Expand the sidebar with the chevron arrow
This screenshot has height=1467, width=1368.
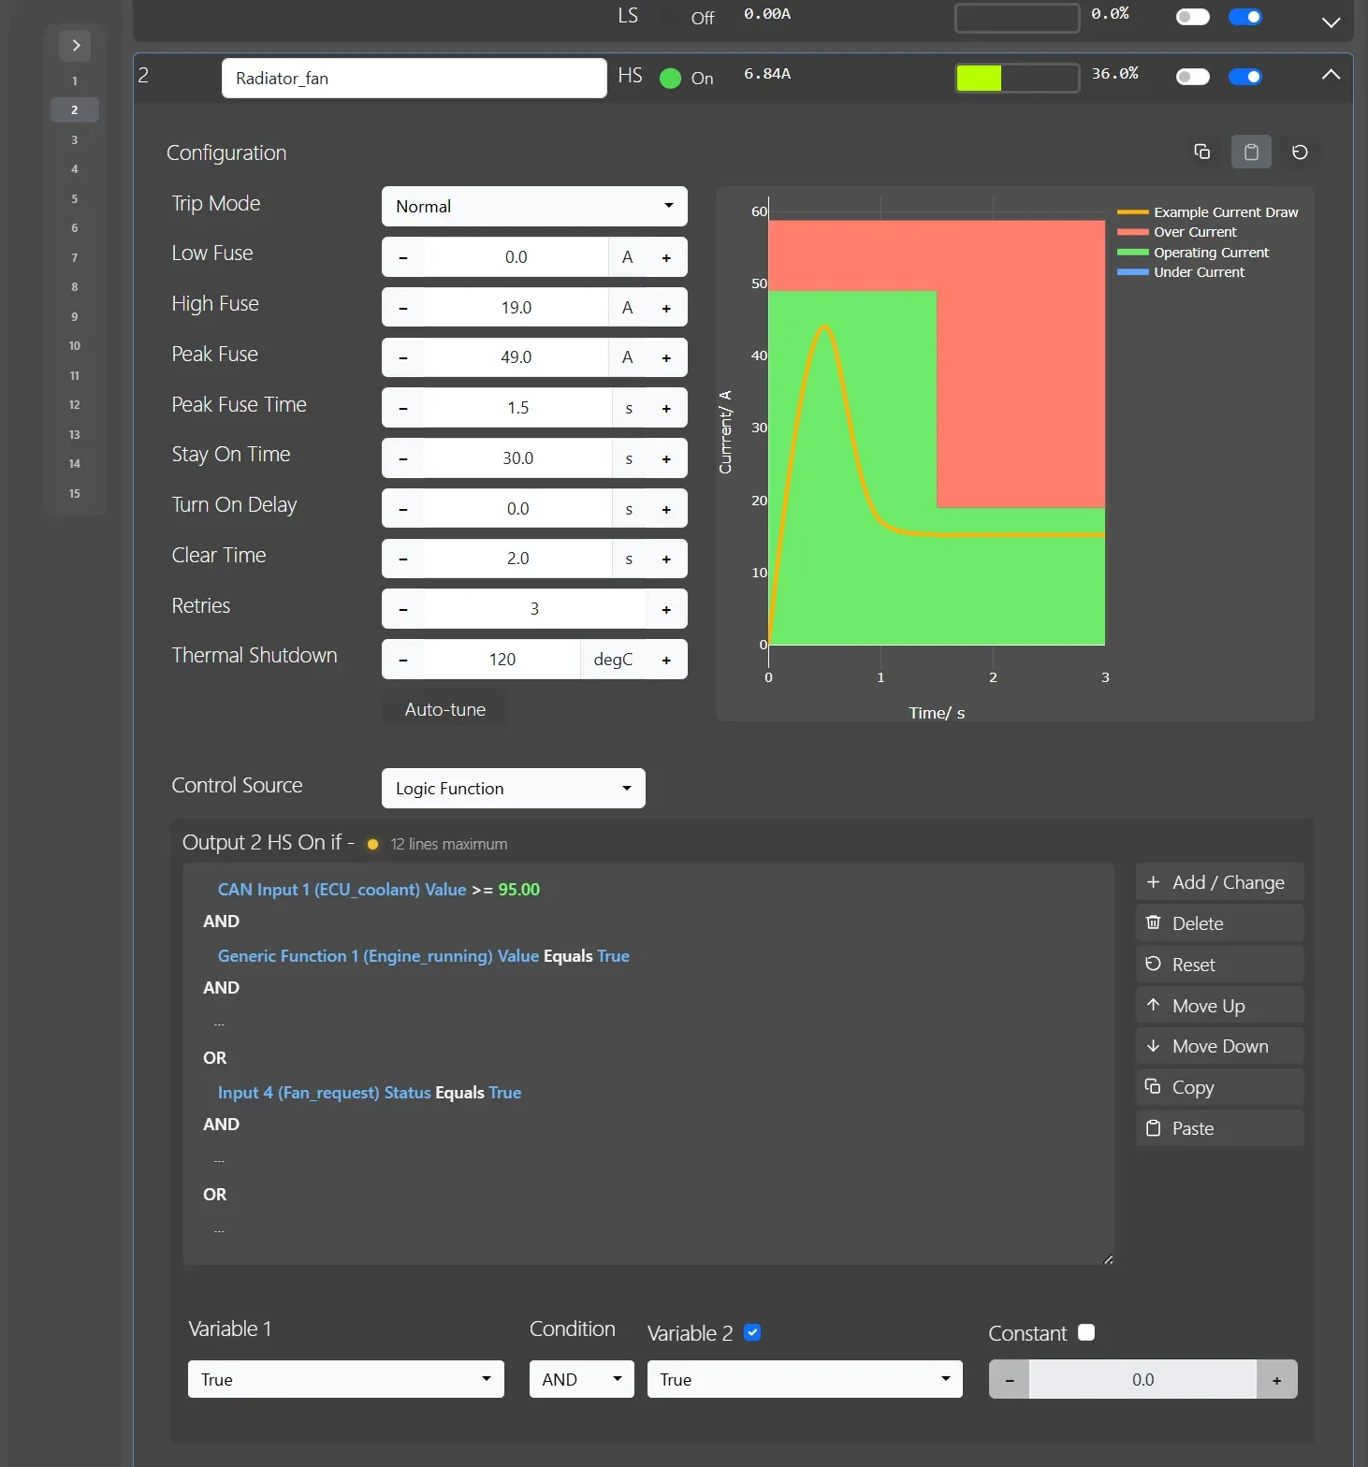point(76,45)
